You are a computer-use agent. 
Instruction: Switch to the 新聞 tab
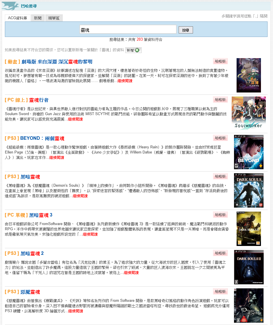pyautogui.click(x=38, y=18)
